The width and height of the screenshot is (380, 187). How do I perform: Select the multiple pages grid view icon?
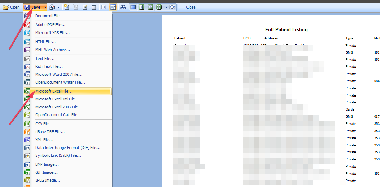[x=159, y=7]
